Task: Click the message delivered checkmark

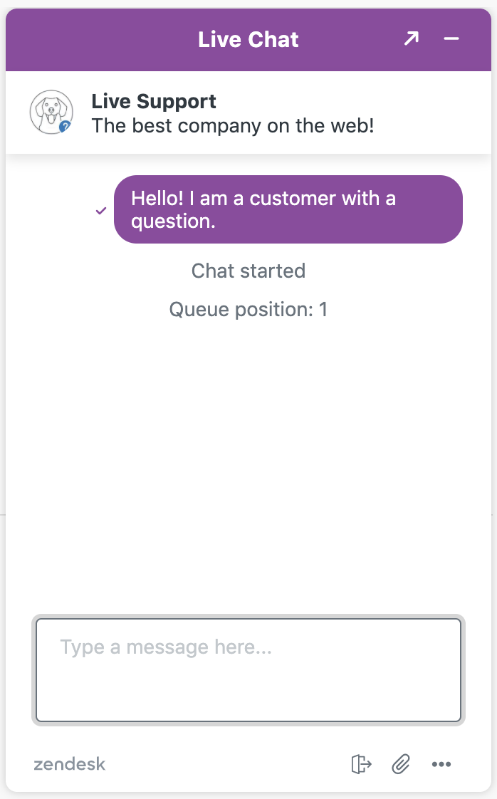Action: pyautogui.click(x=101, y=211)
